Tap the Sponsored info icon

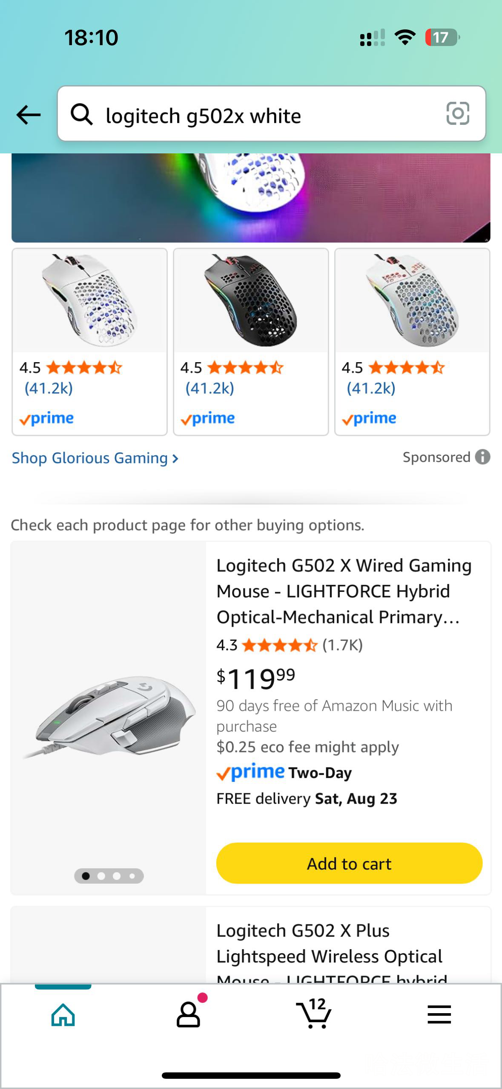482,457
